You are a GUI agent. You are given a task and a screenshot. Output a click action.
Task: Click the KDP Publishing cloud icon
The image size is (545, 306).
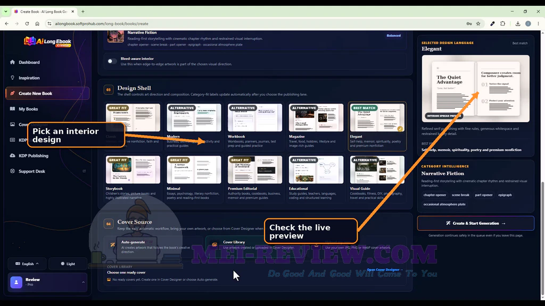13,156
